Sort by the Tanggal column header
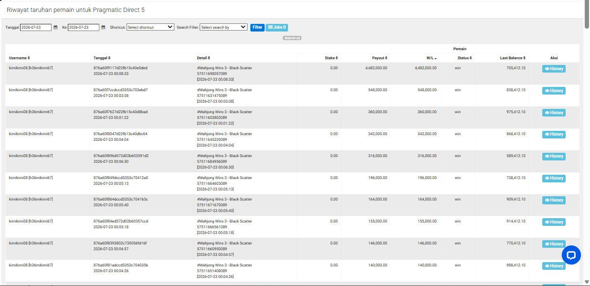The height and width of the screenshot is (286, 590). click(x=102, y=58)
